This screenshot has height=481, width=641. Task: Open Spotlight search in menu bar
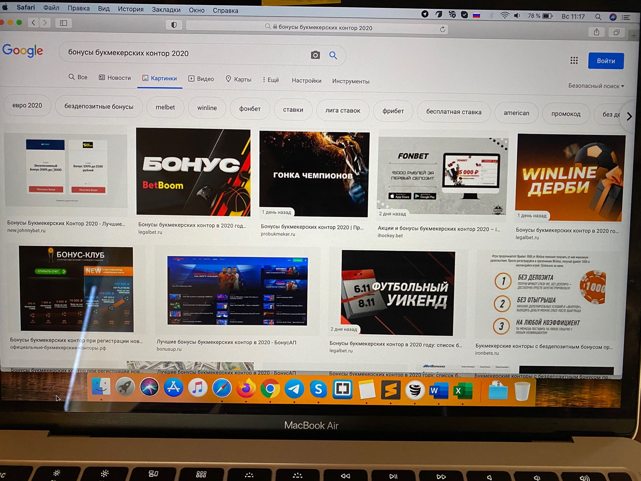point(598,17)
